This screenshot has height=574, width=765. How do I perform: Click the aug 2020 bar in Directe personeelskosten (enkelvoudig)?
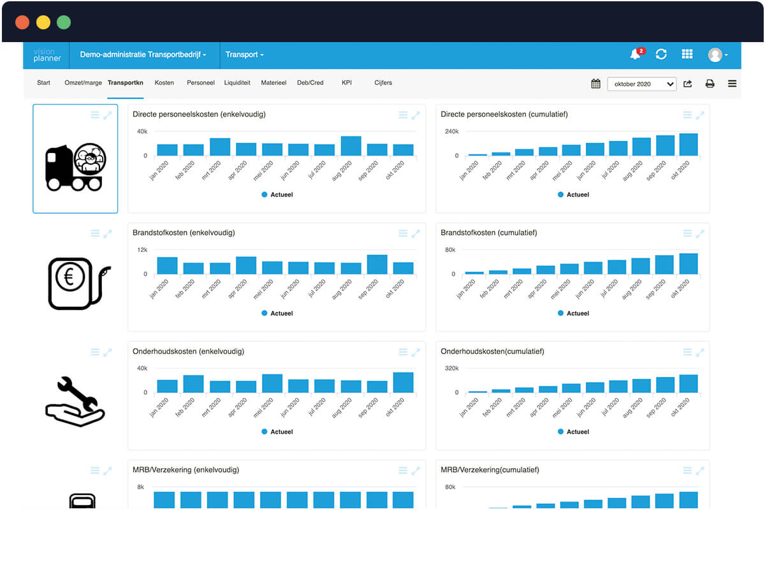coord(351,146)
